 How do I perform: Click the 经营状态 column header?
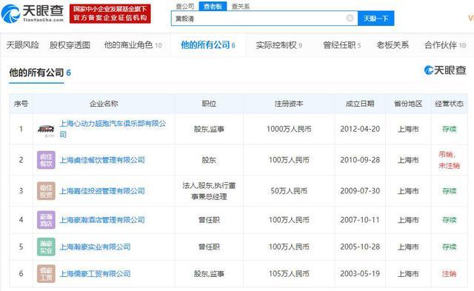[x=449, y=104]
